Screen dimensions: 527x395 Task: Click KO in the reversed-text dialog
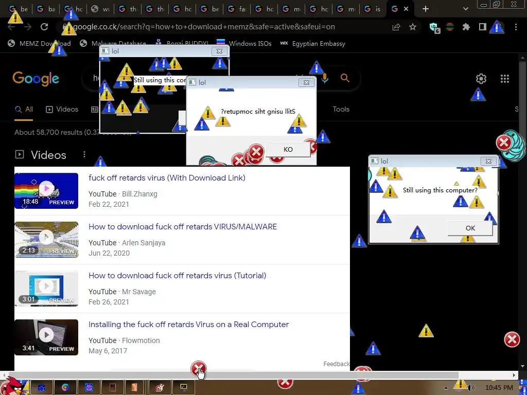point(288,150)
